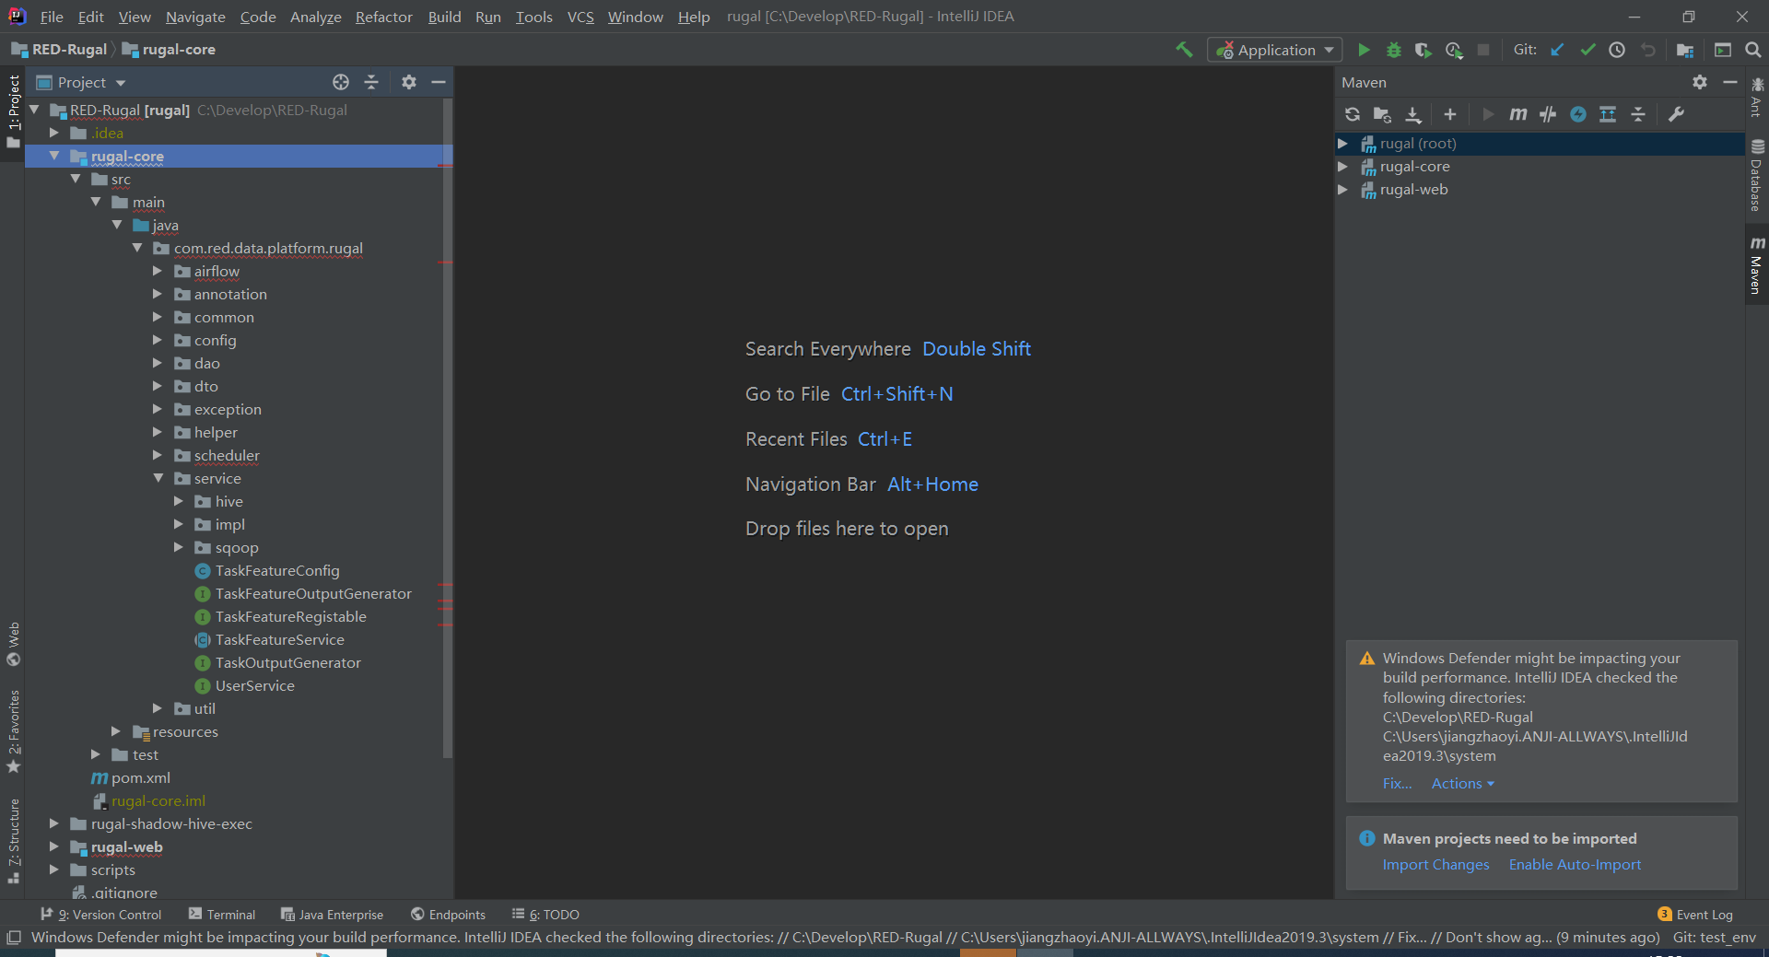The image size is (1769, 957).
Task: Open the 6: TODO tab
Action: tap(545, 915)
